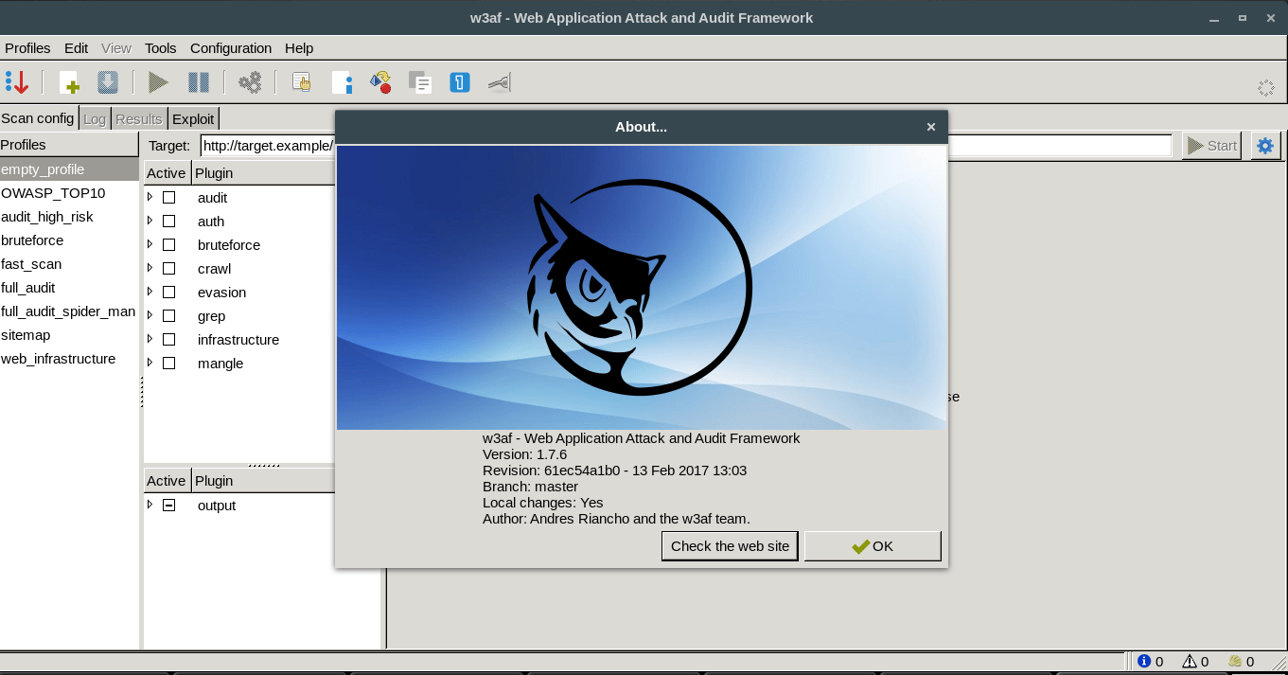Select the bruteforce profile in Profiles list
The image size is (1288, 675).
(69, 240)
